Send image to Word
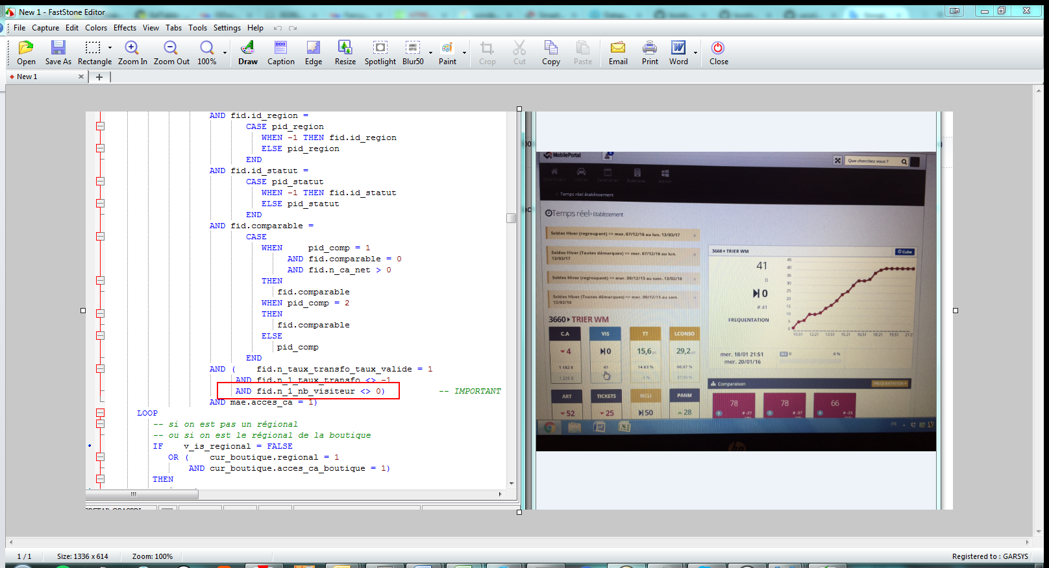The image size is (1049, 568). pos(678,48)
